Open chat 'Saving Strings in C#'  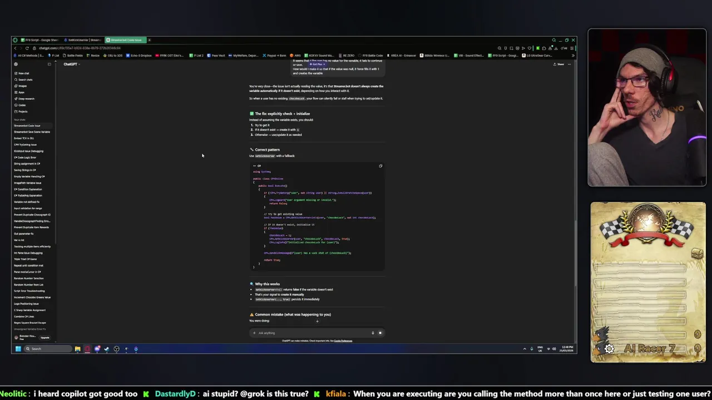coord(25,170)
